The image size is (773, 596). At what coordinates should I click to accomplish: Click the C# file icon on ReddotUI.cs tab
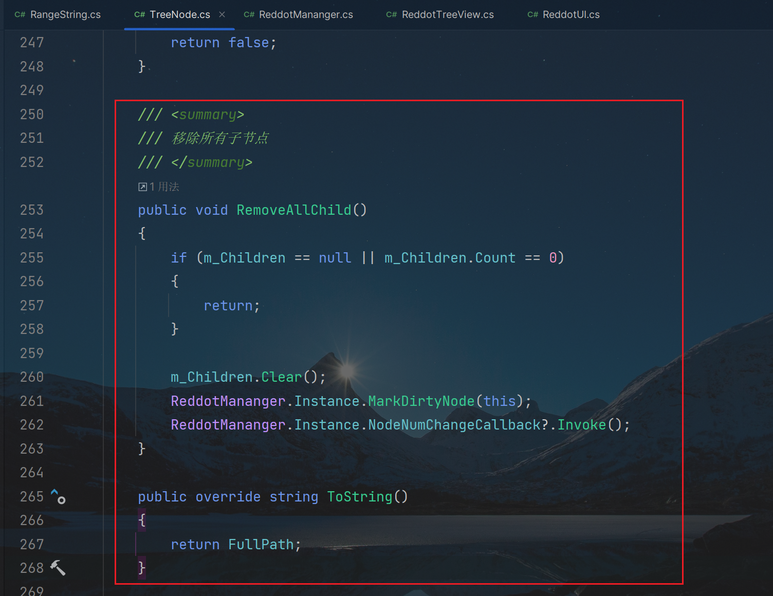click(x=532, y=14)
